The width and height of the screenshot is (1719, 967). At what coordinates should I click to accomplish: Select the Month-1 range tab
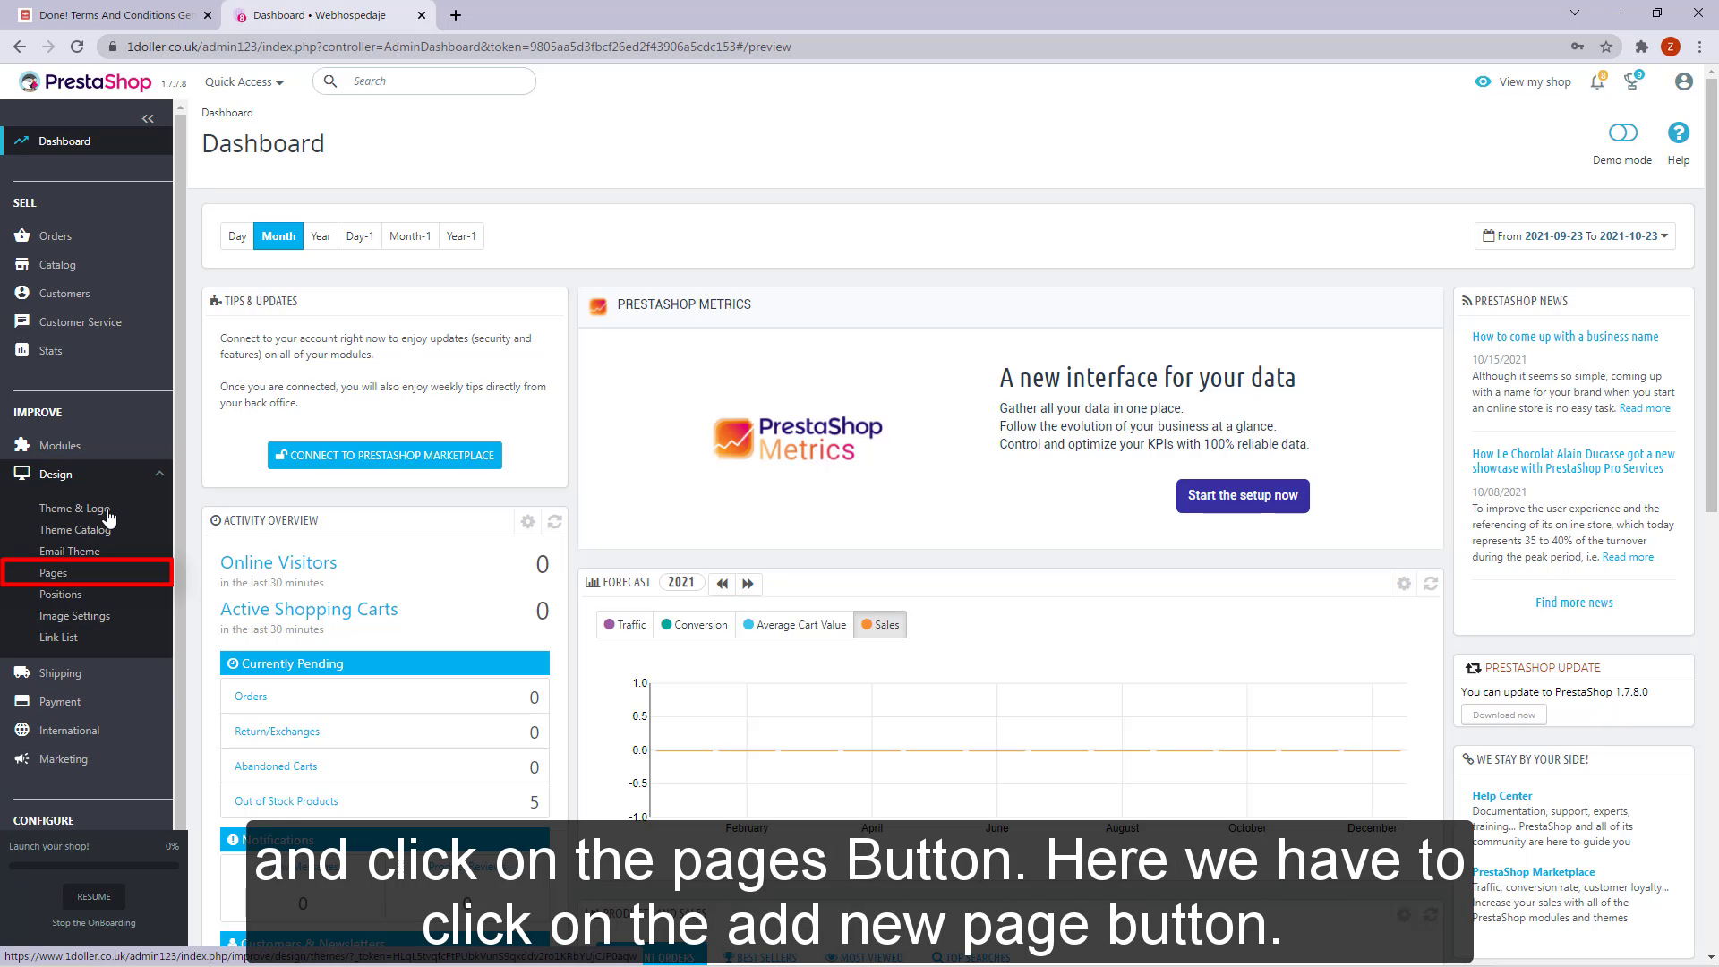[x=410, y=236]
